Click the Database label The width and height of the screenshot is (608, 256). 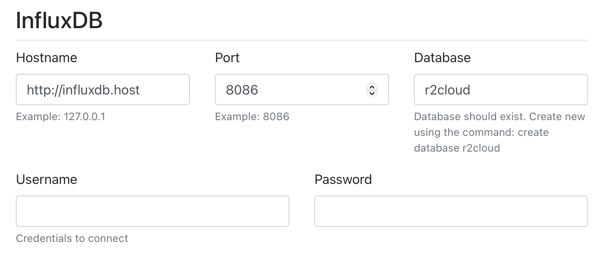point(442,58)
